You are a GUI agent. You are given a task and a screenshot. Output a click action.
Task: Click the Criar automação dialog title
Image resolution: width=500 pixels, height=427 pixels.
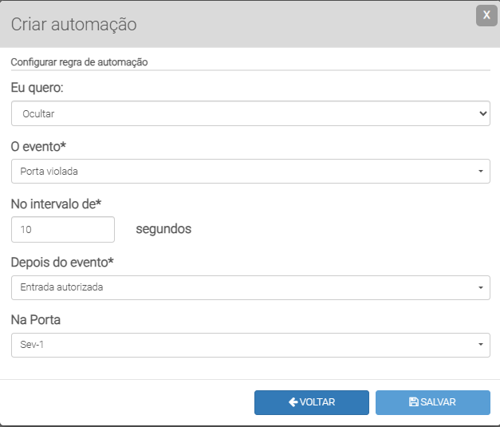pyautogui.click(x=73, y=24)
